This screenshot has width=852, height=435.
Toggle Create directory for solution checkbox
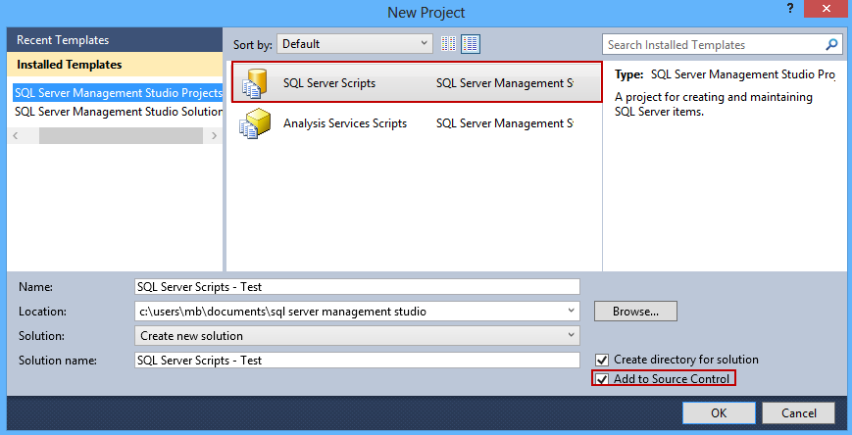602,360
